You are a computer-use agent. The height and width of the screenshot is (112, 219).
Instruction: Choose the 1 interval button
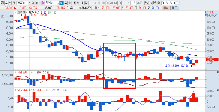[91, 3]
